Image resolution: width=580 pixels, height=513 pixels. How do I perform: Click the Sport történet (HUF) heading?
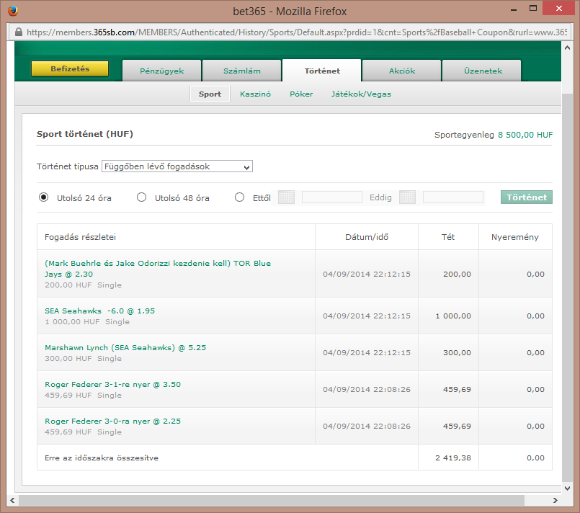[85, 134]
